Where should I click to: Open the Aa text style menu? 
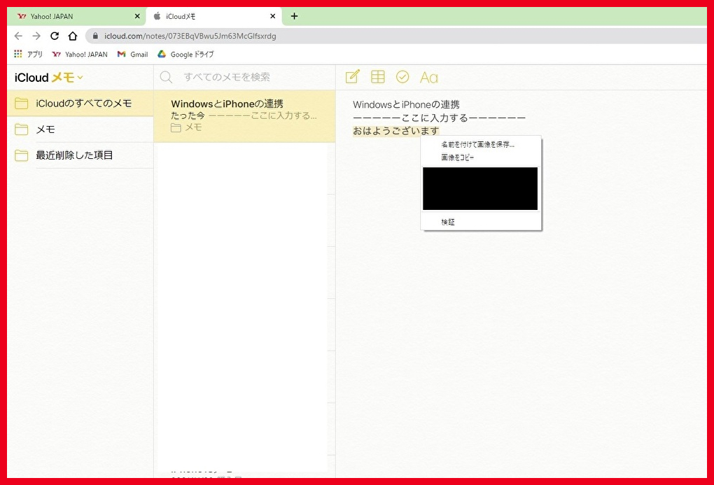pos(428,78)
